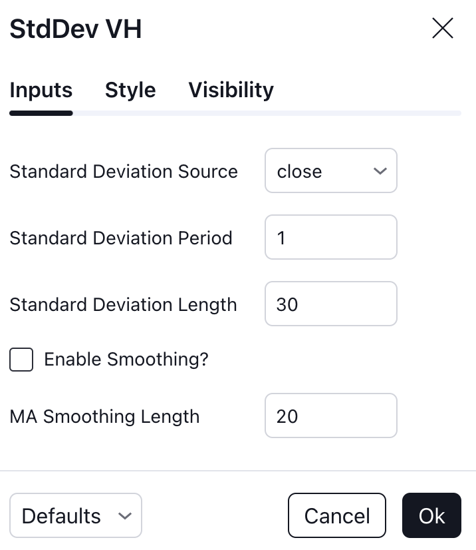Focus the Standard Deviation Period field

pos(331,237)
